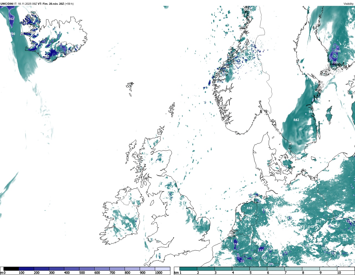Pick the 3–4 km teal legend segment
The image size is (355, 275).
223,269
